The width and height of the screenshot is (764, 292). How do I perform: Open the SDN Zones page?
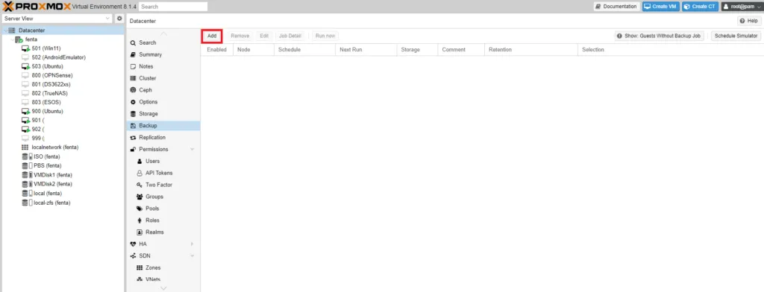pos(163,267)
